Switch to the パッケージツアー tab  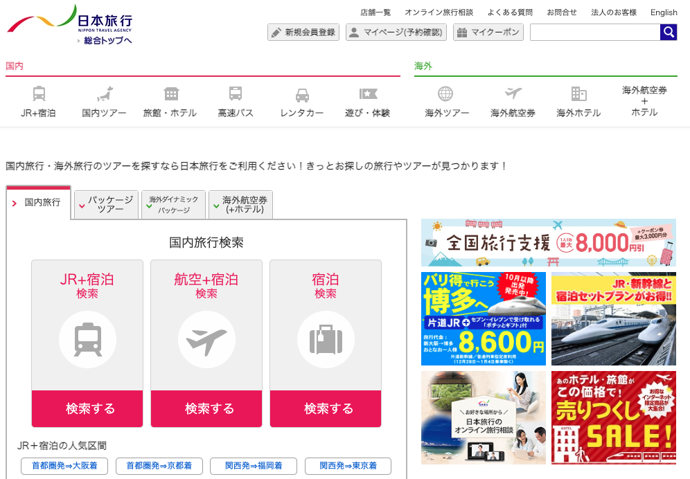click(106, 204)
